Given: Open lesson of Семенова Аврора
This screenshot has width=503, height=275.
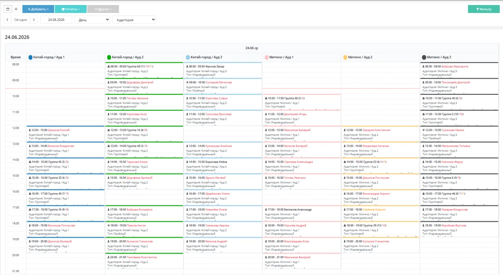Looking at the screenshot, I should 223,229.
